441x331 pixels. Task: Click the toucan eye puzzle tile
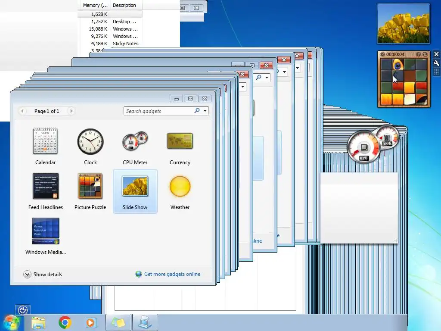398,65
